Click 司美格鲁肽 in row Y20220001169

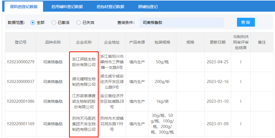tap(53, 124)
